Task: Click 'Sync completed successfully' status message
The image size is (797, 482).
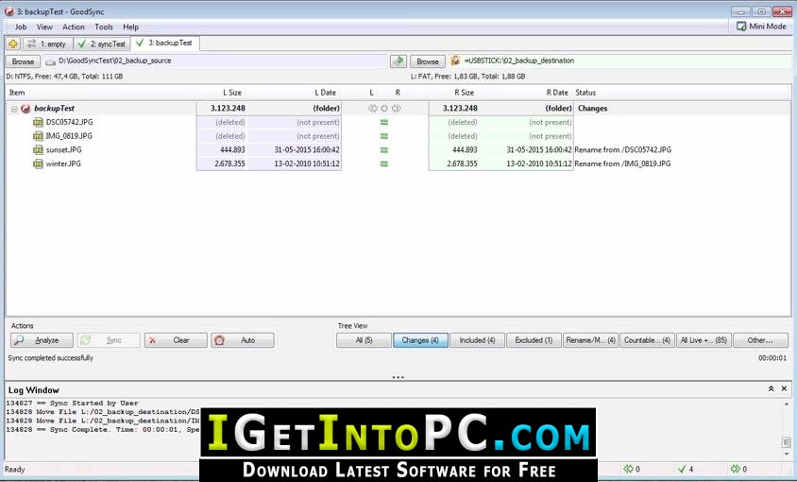Action: point(51,358)
